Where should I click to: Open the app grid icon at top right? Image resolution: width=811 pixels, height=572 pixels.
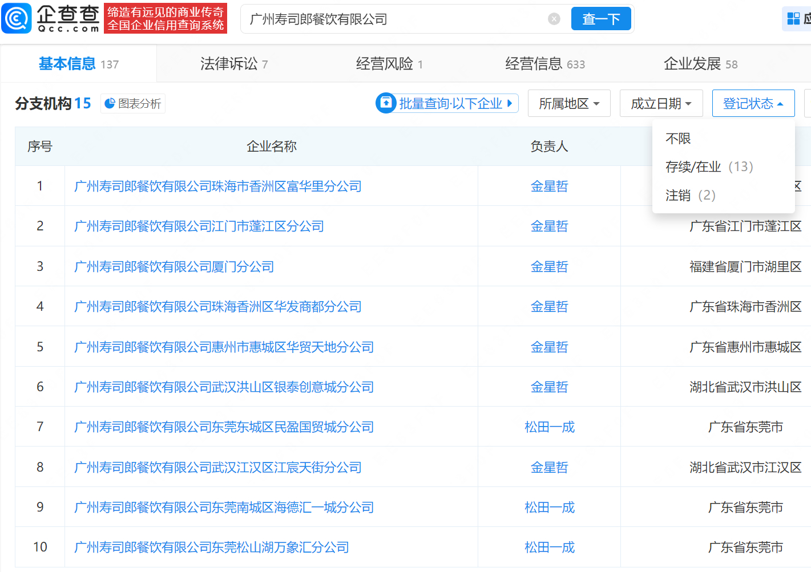[x=793, y=19]
